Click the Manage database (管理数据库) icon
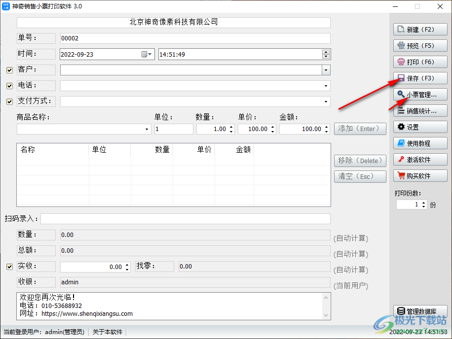 click(x=401, y=311)
